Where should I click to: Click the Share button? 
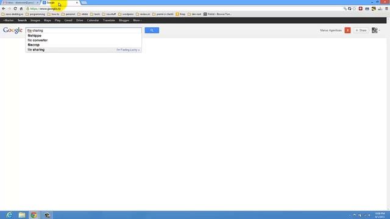click(x=361, y=30)
